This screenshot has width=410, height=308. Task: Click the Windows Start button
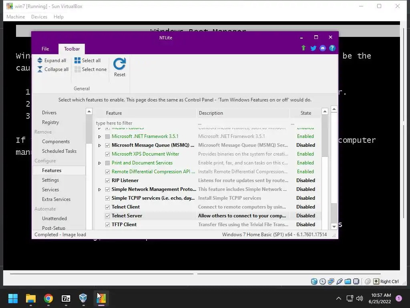13,298
